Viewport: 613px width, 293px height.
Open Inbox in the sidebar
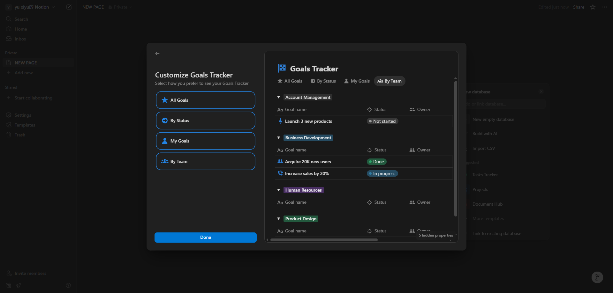click(x=38, y=39)
